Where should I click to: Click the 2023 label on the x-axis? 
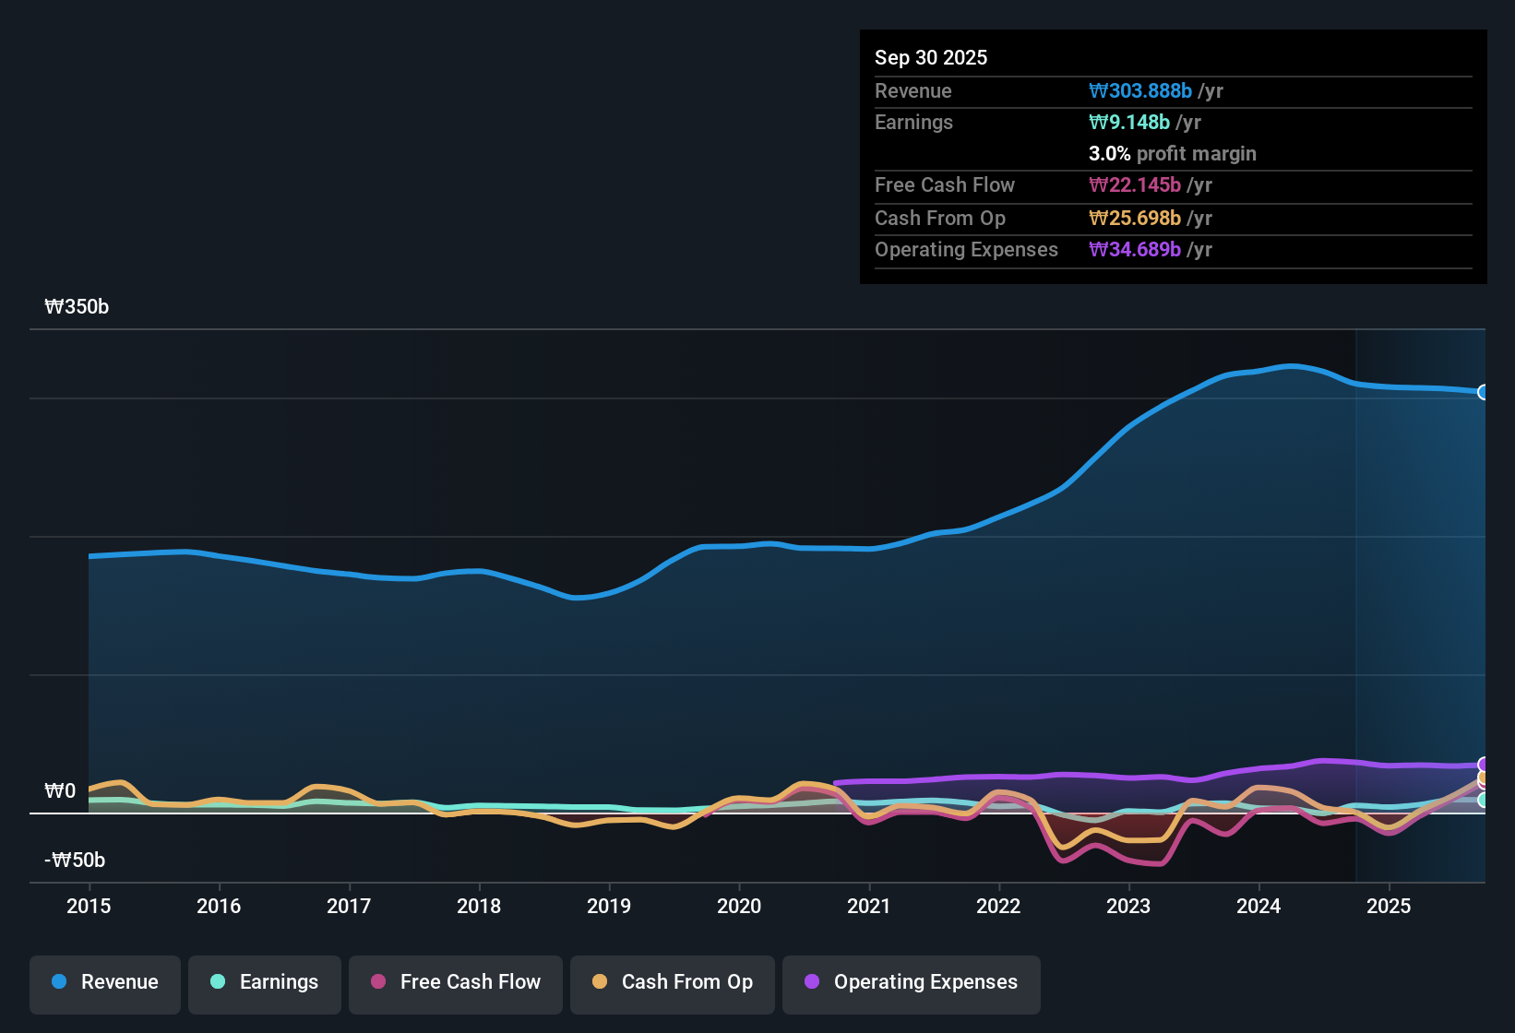click(1129, 907)
